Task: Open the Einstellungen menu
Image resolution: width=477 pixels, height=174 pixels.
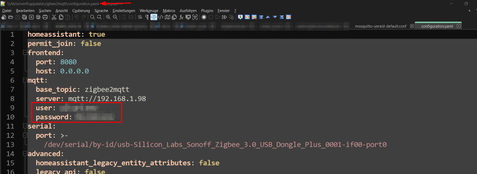Action: click(124, 10)
